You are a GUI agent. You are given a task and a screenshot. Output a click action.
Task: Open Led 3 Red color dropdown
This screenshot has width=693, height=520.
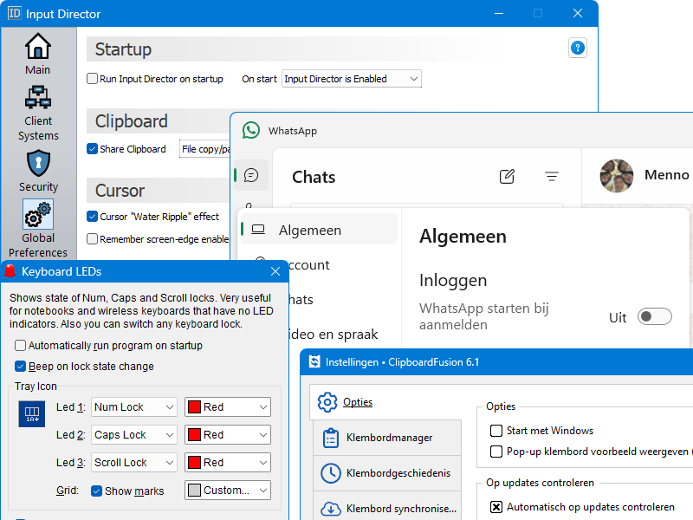(228, 463)
